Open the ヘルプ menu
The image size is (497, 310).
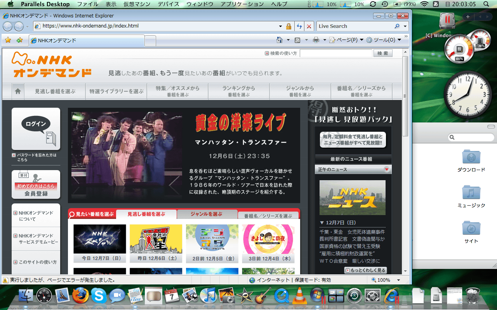pyautogui.click(x=279, y=4)
